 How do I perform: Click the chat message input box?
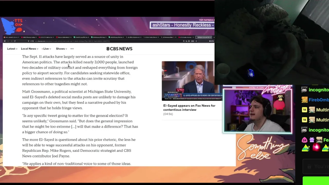(316, 166)
